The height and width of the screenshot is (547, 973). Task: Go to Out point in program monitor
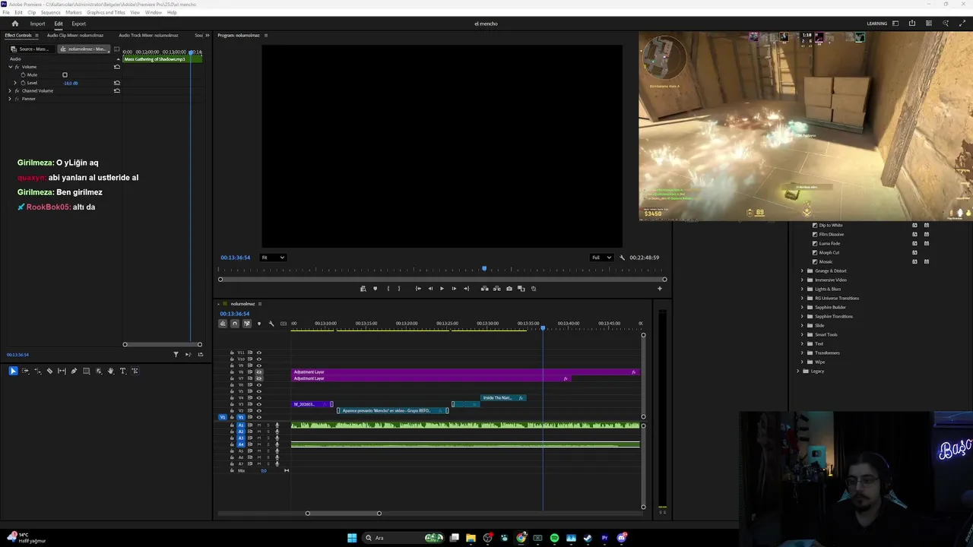[x=466, y=289]
